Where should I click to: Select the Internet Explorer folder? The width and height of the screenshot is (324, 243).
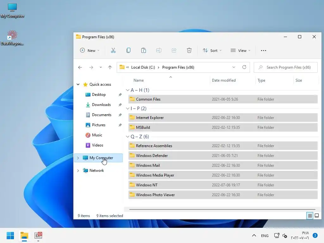pos(223,118)
